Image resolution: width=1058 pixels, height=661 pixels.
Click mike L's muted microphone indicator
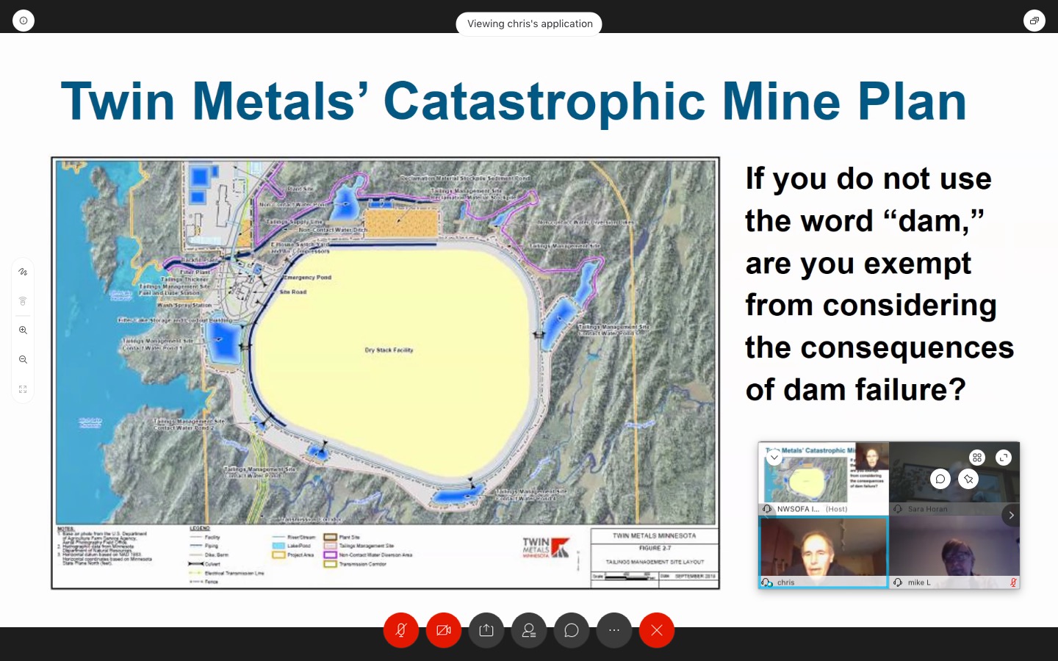1013,582
